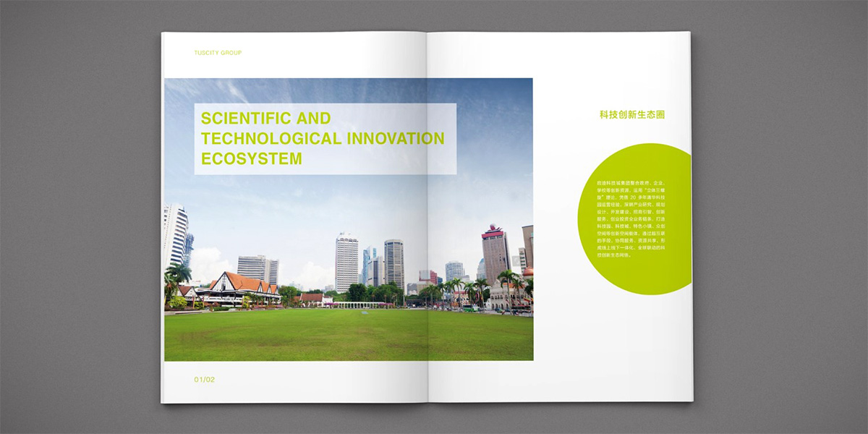
Task: Click the long white pavilion behind the lawn
Action: pyautogui.click(x=360, y=305)
